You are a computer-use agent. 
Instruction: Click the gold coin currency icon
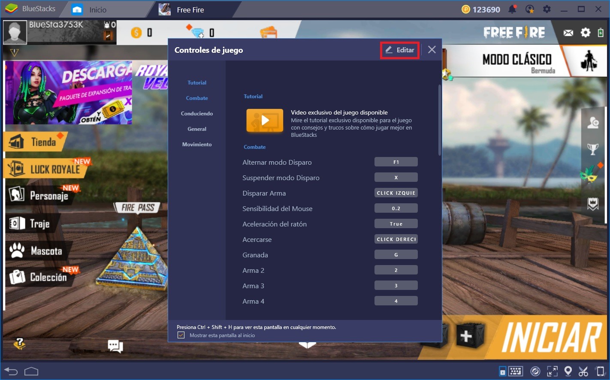[136, 33]
